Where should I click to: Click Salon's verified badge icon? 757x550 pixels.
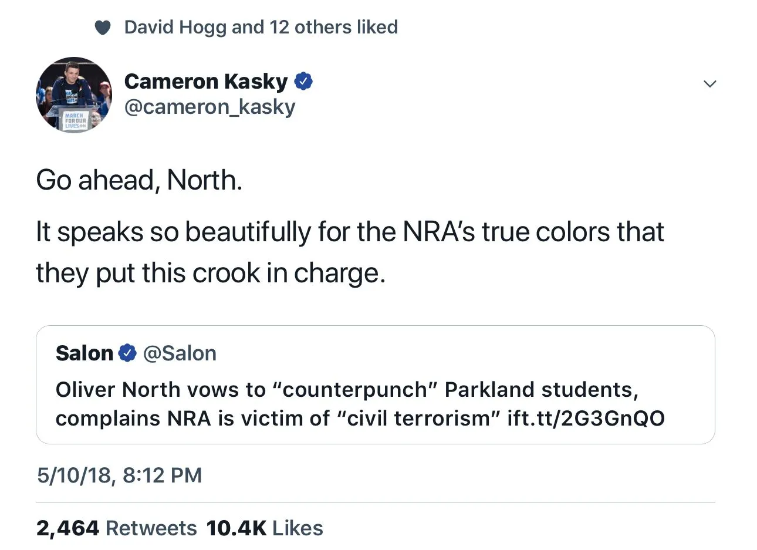coord(127,353)
